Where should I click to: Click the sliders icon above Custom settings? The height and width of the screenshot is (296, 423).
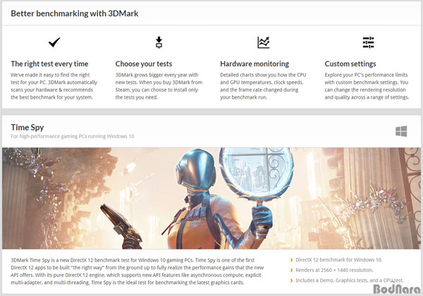tap(368, 42)
